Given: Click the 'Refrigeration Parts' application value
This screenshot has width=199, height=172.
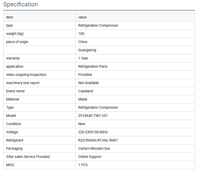Looking at the screenshot, I should pos(93,66).
